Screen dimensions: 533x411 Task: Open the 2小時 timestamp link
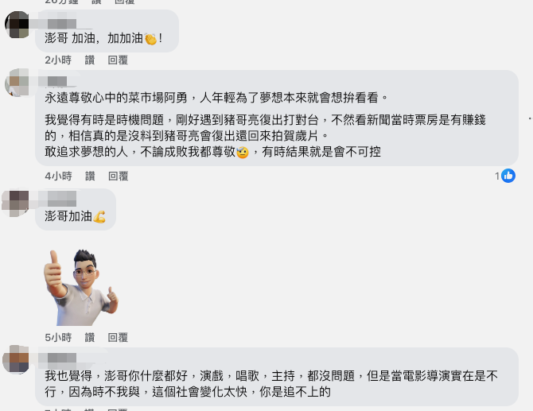pyautogui.click(x=58, y=60)
